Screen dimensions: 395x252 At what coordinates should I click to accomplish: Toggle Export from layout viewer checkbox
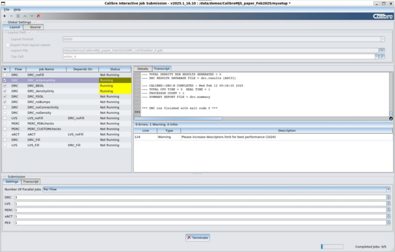coord(7,45)
